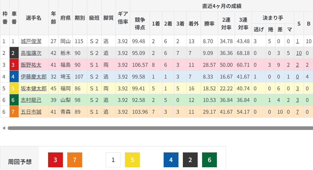Click the underlined S count 10 for 高塩讓次

[299, 53]
